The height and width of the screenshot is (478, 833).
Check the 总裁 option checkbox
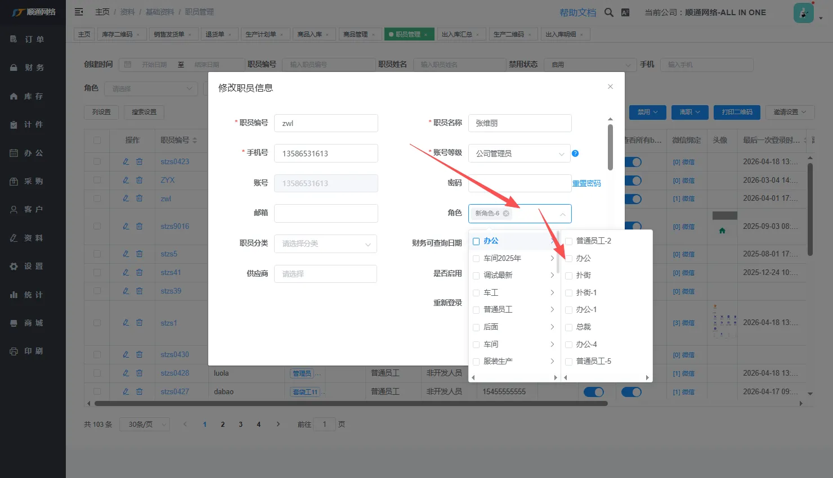(x=568, y=327)
